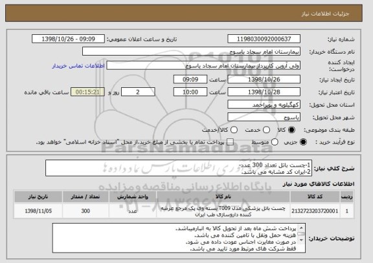Click the چست باتل product name cell
Screen dimensions: 373x263
point(223,211)
